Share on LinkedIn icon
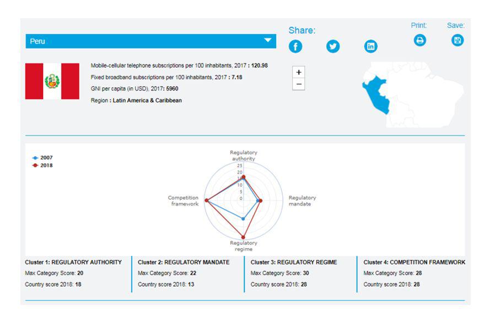 (x=371, y=47)
